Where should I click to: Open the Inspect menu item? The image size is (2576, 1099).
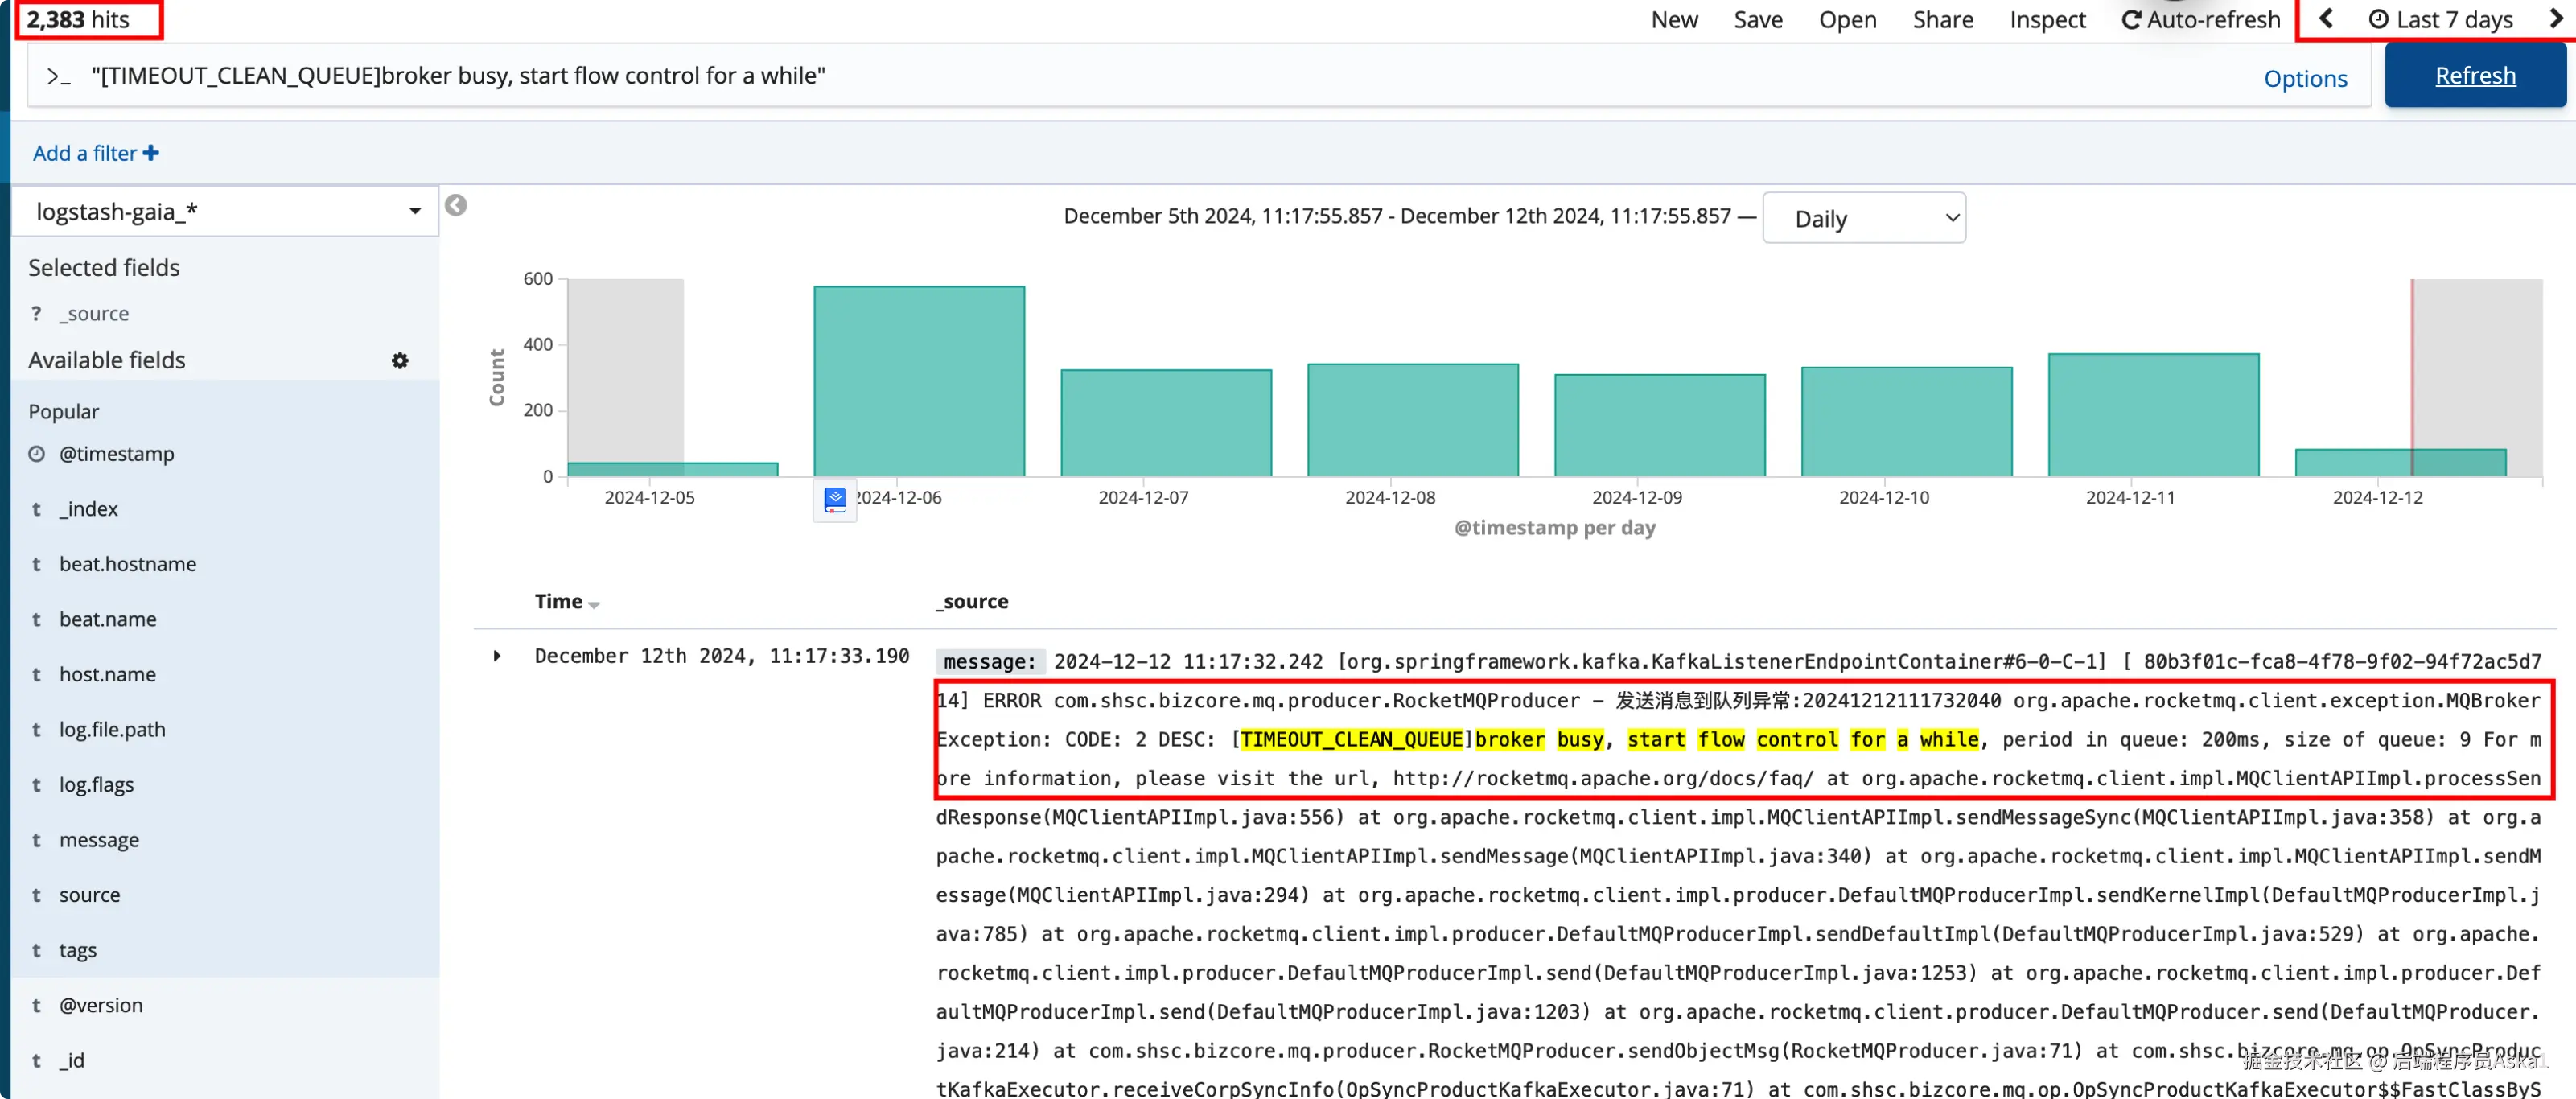tap(2047, 20)
